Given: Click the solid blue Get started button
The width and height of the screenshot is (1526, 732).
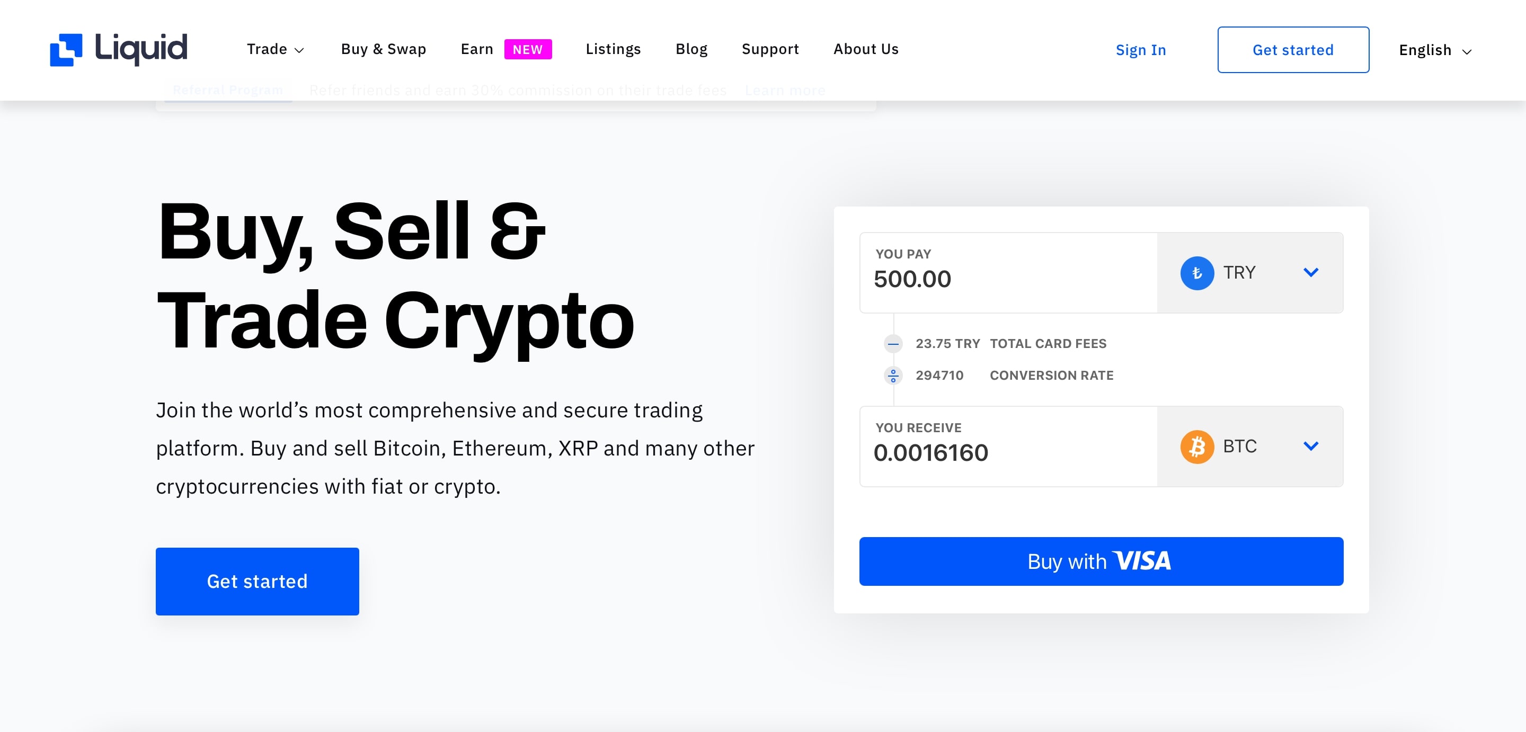Looking at the screenshot, I should click(x=257, y=581).
